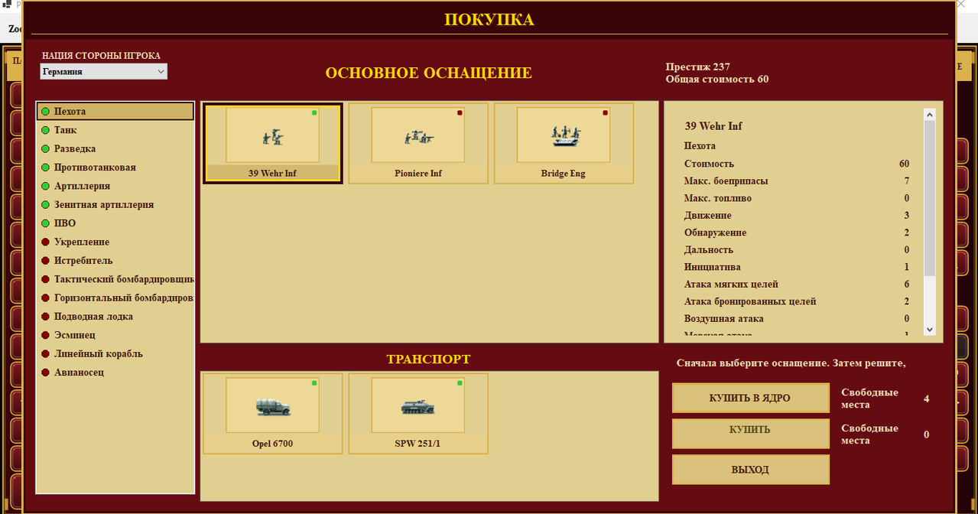Click the red status dot on Pioniere Inf

pyautogui.click(x=460, y=112)
